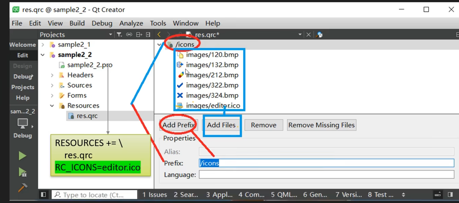Select images/editor.ico in resource list
459x203 pixels.
click(213, 106)
